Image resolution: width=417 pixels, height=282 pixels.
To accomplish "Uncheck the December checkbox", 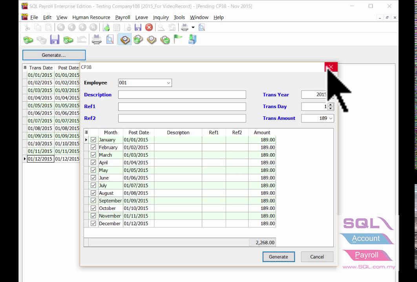I will coord(93,223).
